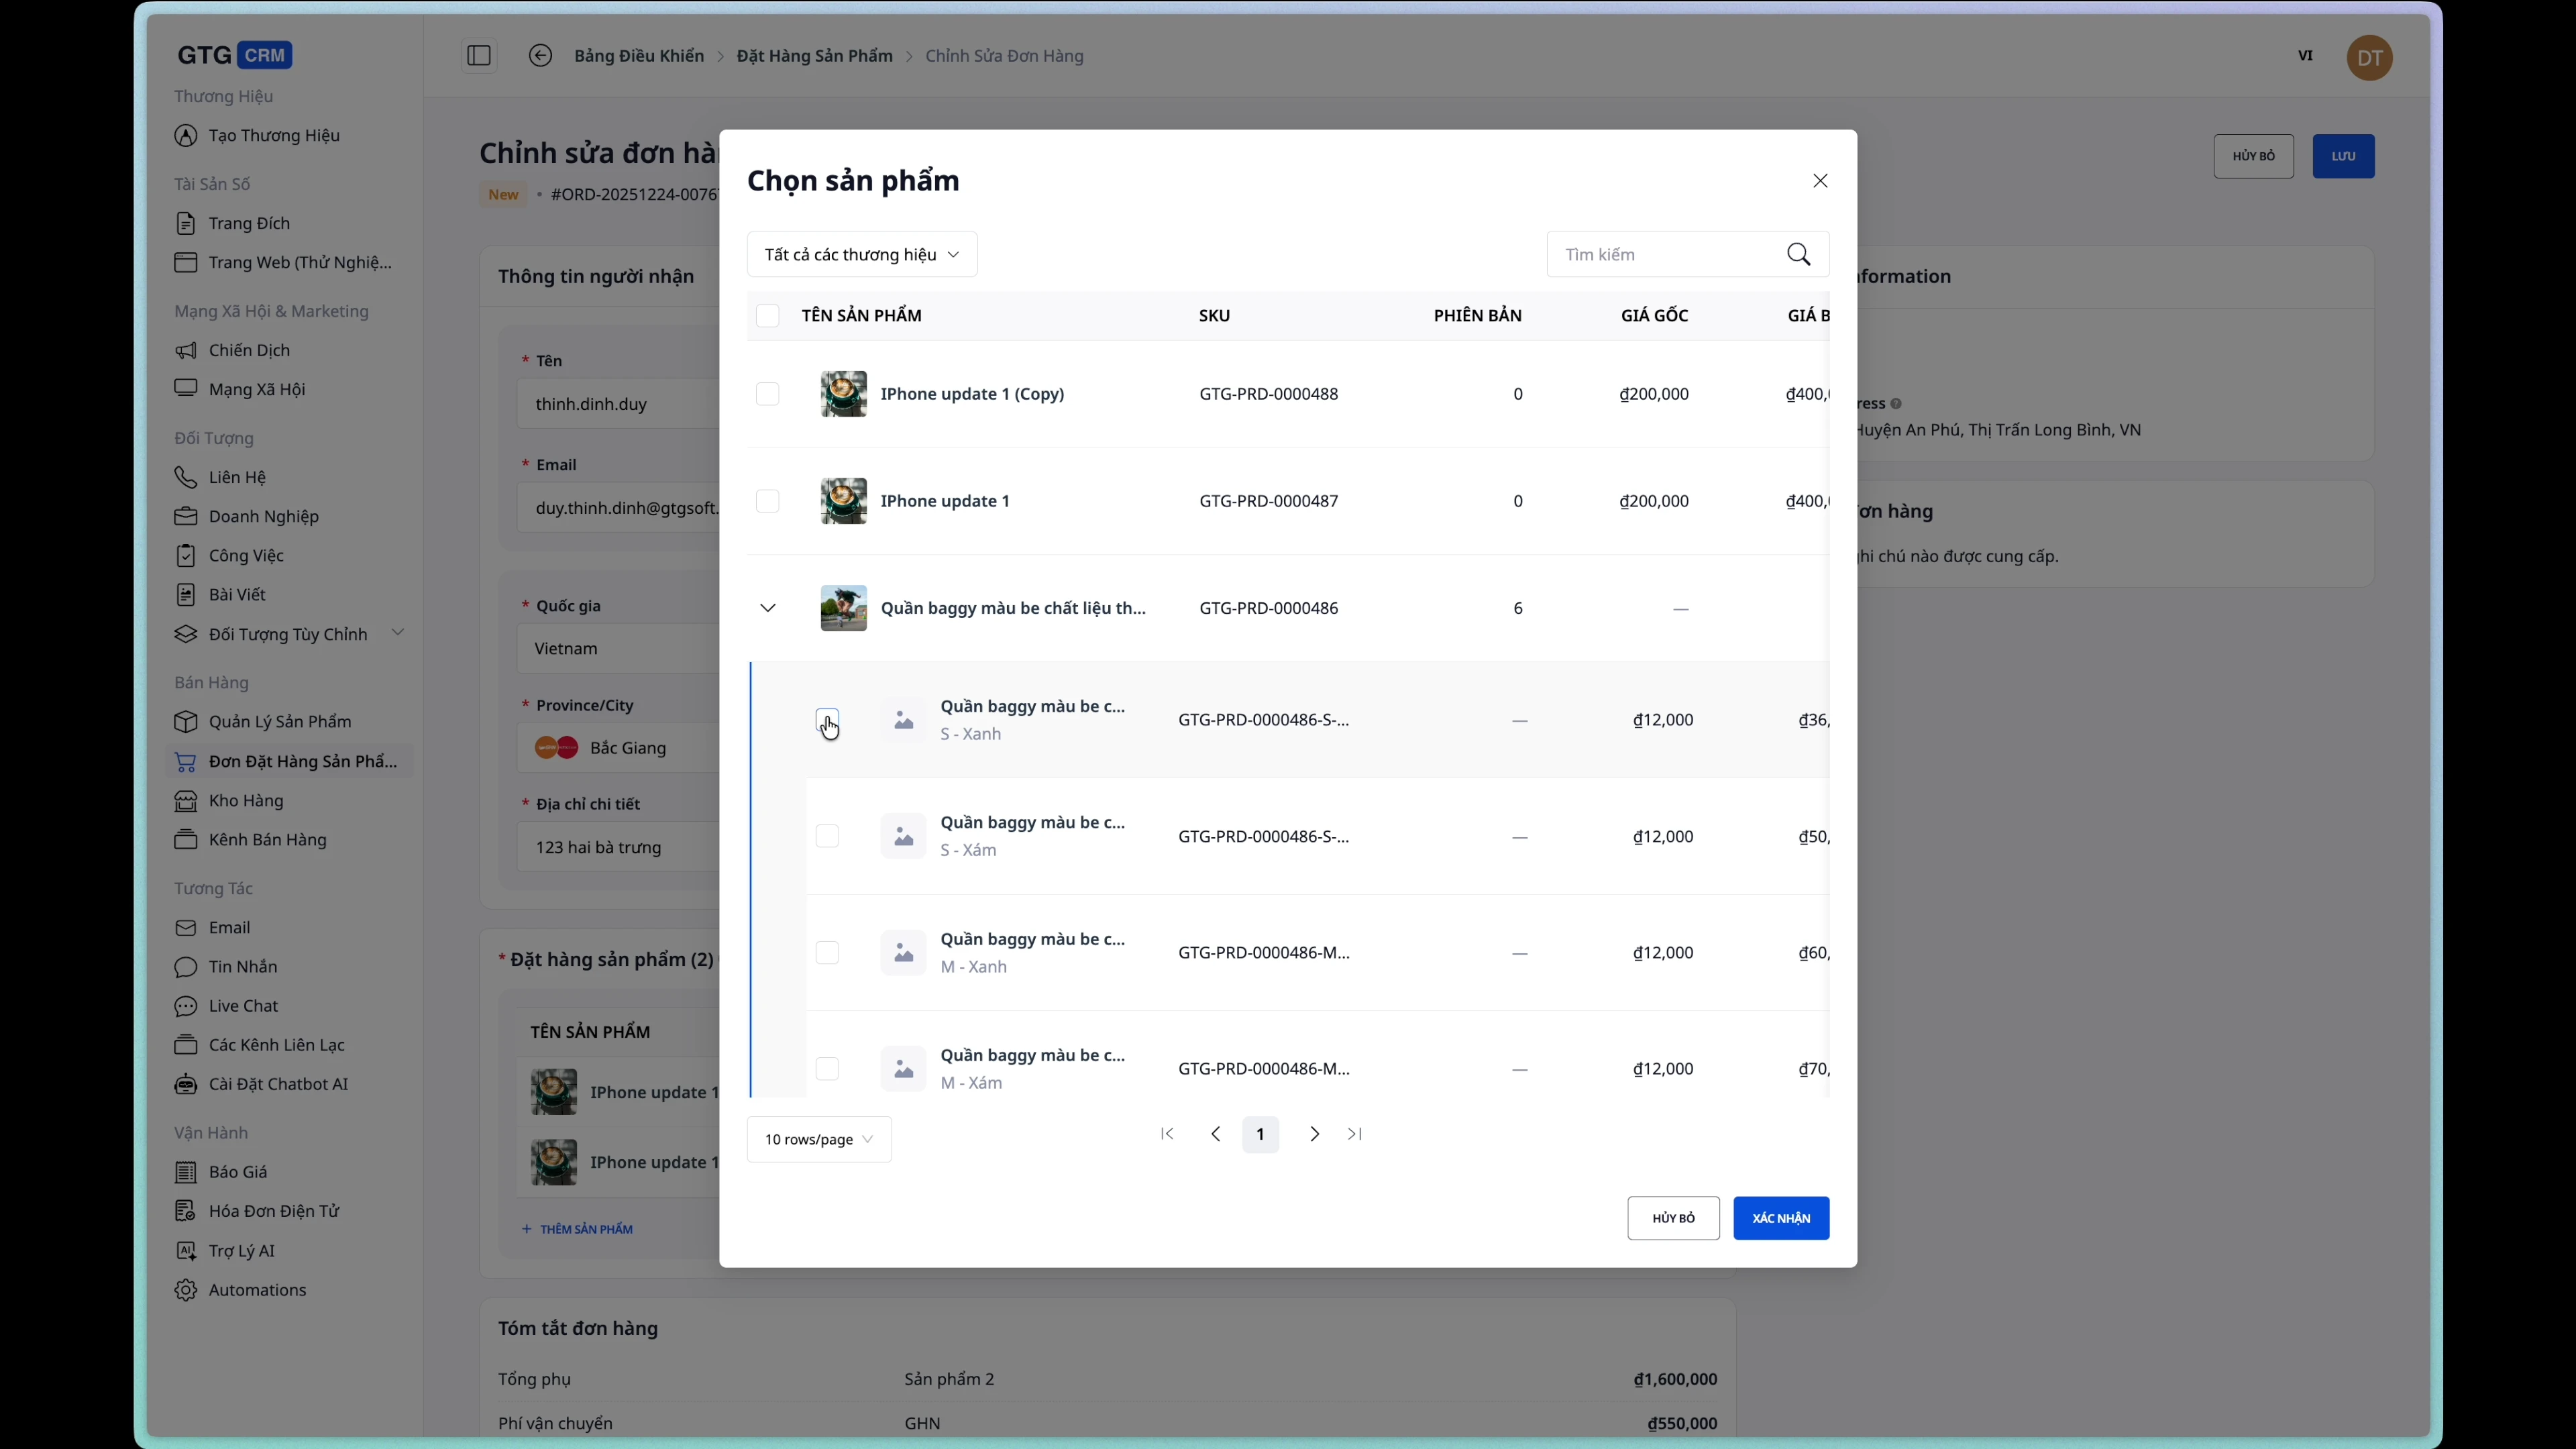This screenshot has width=2576, height=1449.
Task: Close the Chọn sản phẩm dialog
Action: tap(1820, 181)
